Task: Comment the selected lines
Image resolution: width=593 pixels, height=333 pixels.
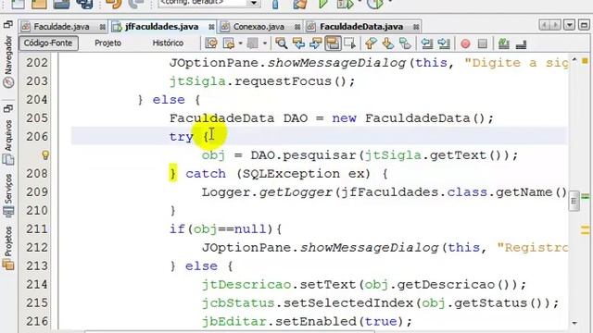Action: click(x=504, y=43)
